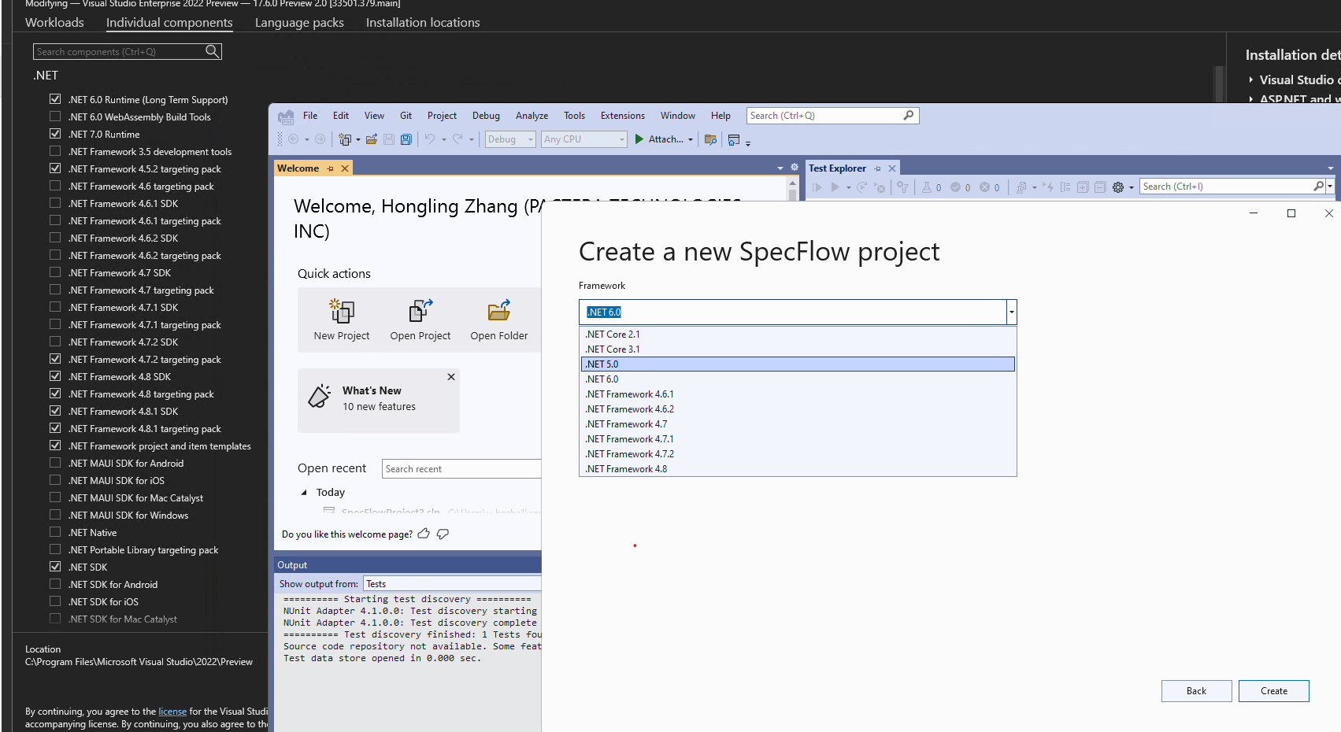Image resolution: width=1341 pixels, height=732 pixels.
Task: Open the Any CPU platform dropdown
Action: (x=621, y=139)
